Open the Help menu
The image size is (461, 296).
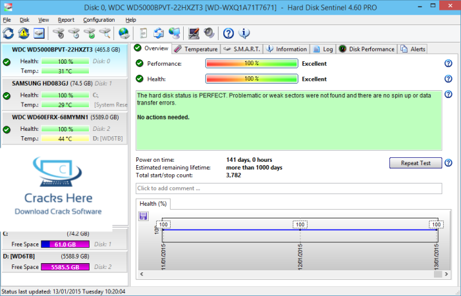(130, 20)
